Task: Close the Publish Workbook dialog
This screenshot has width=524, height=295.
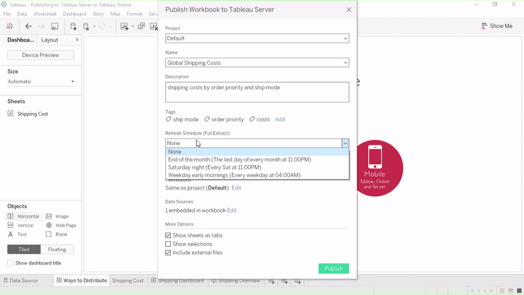Action: tap(348, 10)
